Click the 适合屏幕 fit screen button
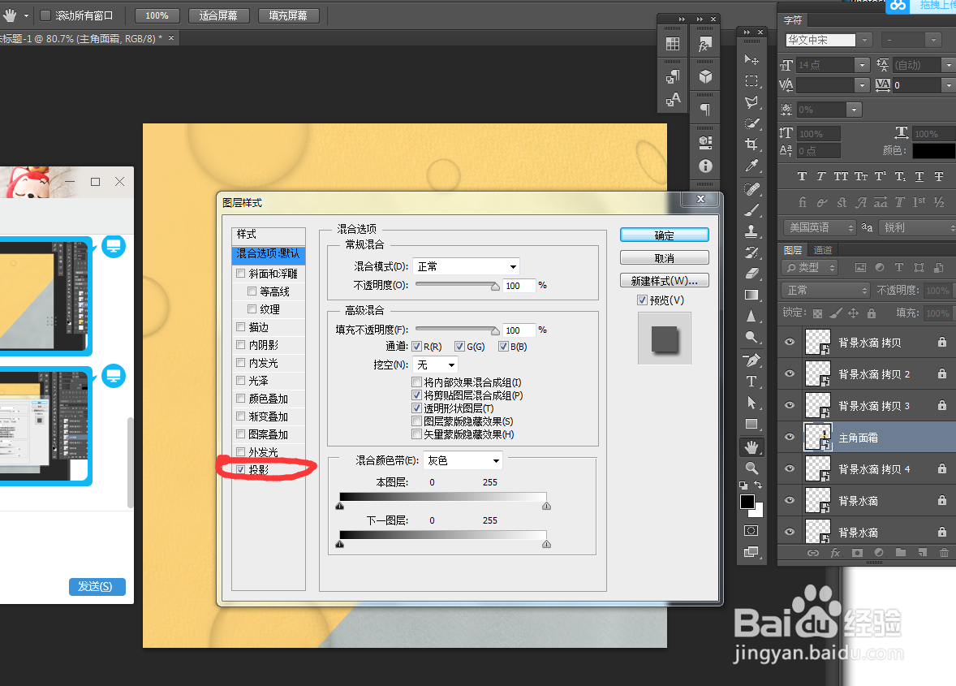 [217, 15]
